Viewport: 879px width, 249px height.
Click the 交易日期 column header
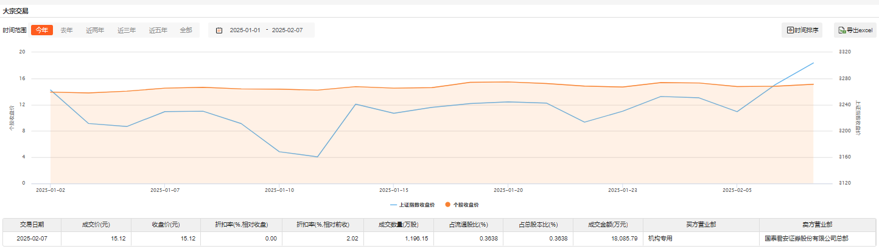[32, 224]
